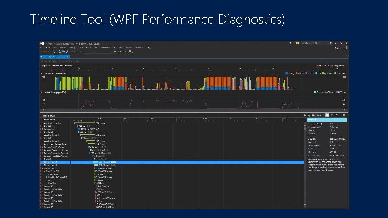
Task: Click the App lifecycle mark legend icon
Action: 329,65
